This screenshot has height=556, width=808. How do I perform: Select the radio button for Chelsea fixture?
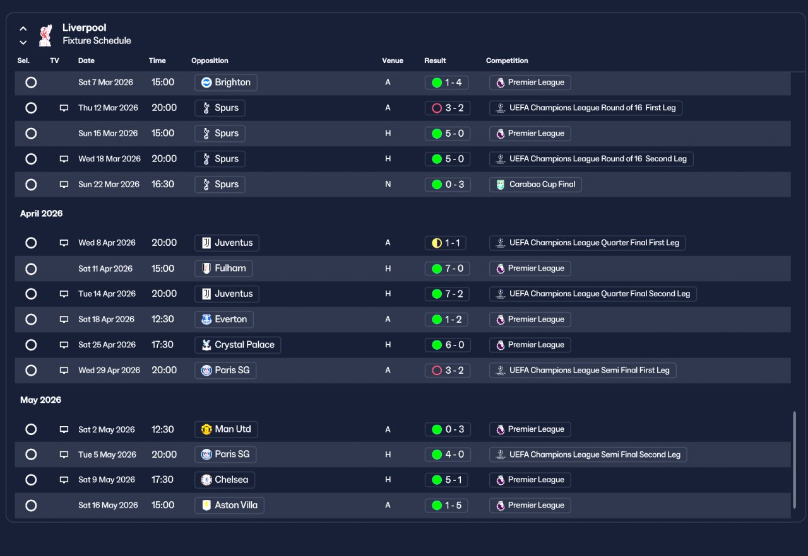coord(31,480)
